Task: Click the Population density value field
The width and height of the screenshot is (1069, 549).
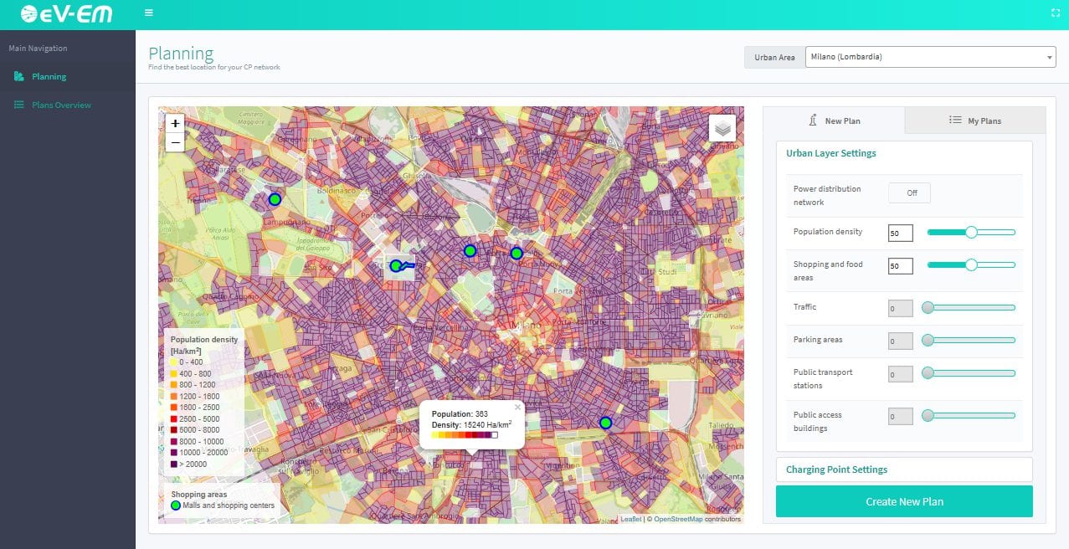Action: [900, 233]
